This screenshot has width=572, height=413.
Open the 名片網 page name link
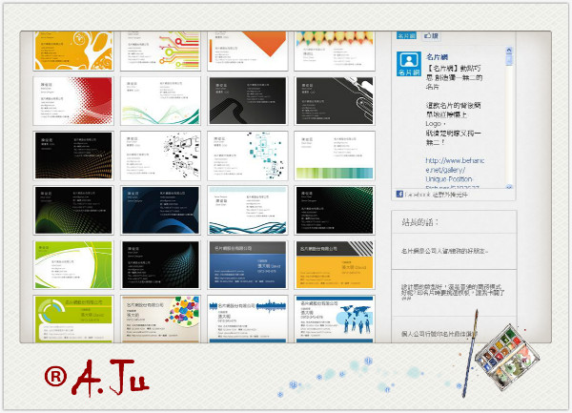[x=437, y=57]
